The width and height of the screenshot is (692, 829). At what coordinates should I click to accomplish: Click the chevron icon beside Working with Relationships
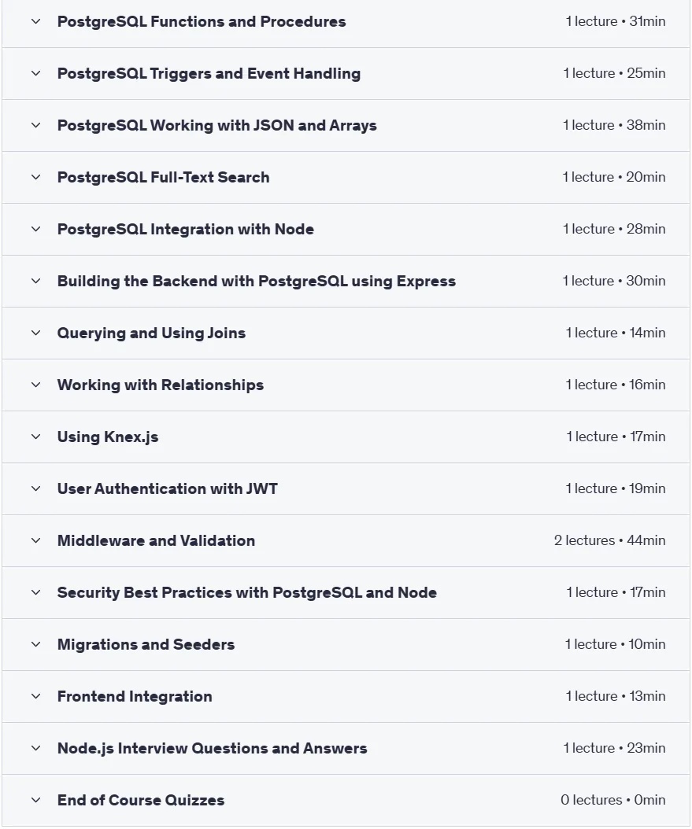click(35, 385)
